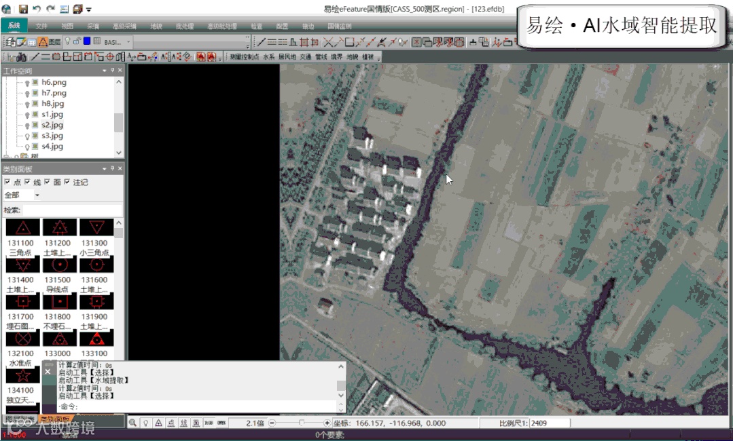
Task: Click the 图层 layer button
Action: coord(55,42)
